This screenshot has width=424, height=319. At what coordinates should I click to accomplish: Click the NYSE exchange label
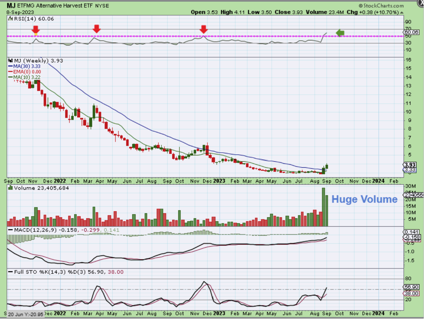(102, 6)
